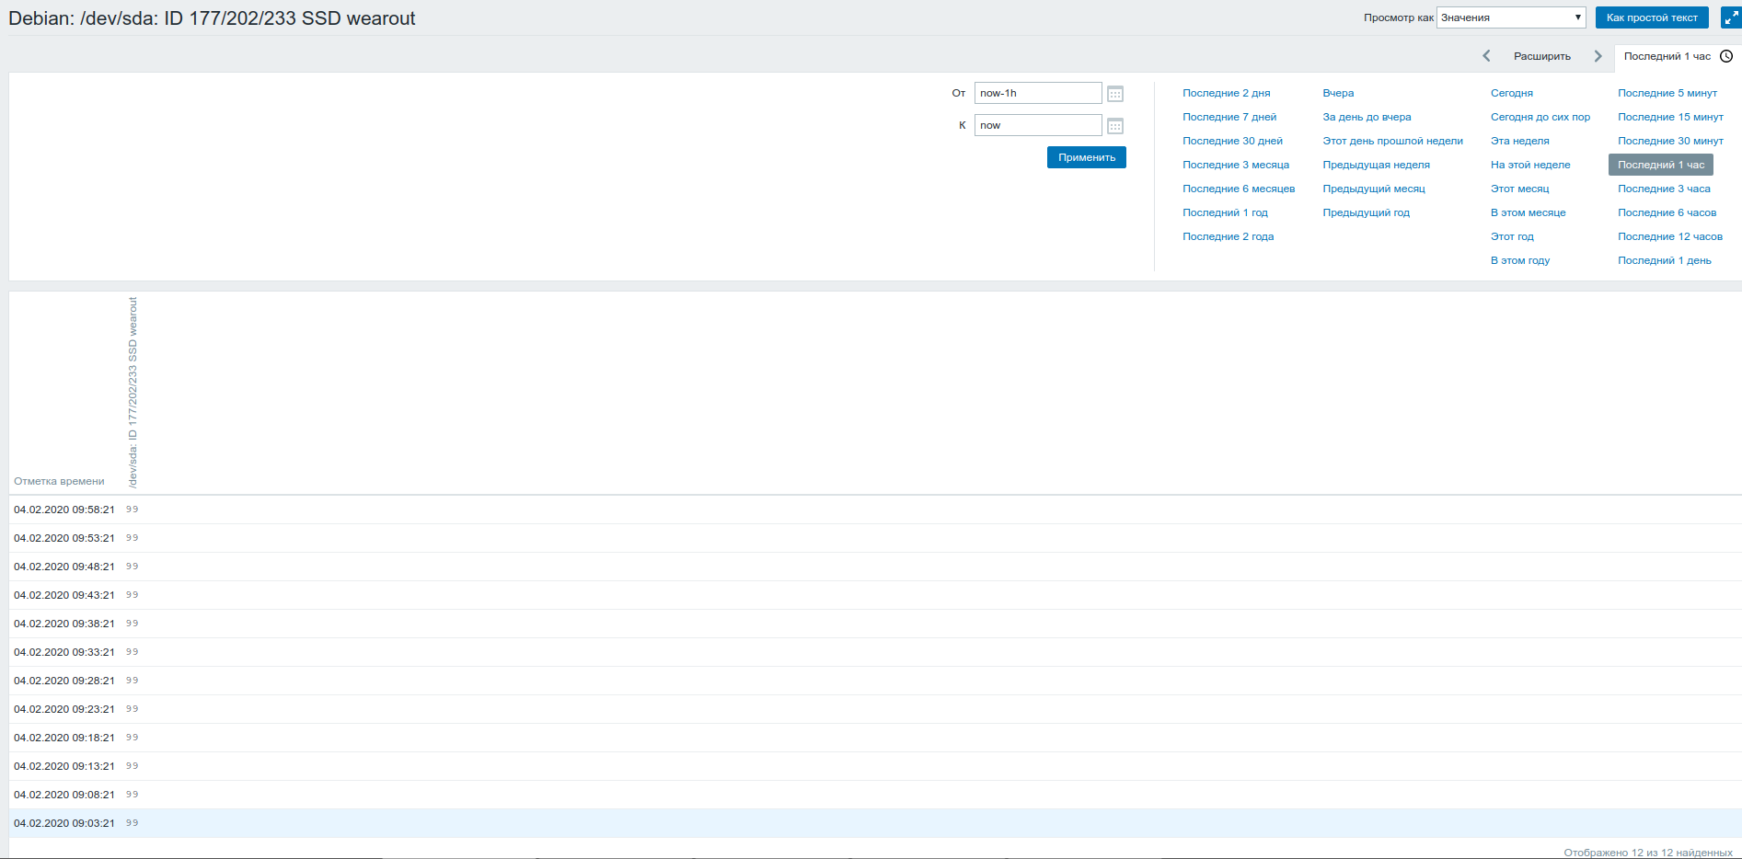Choose the Последние 30 дней range

pyautogui.click(x=1232, y=141)
